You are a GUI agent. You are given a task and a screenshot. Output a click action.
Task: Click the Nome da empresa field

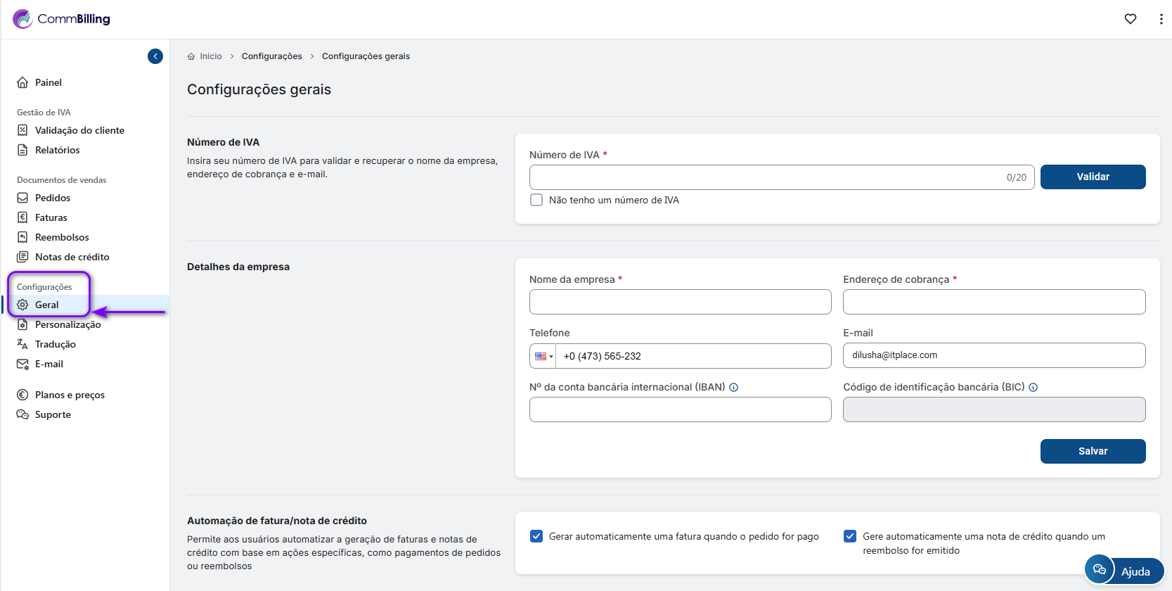click(x=680, y=302)
